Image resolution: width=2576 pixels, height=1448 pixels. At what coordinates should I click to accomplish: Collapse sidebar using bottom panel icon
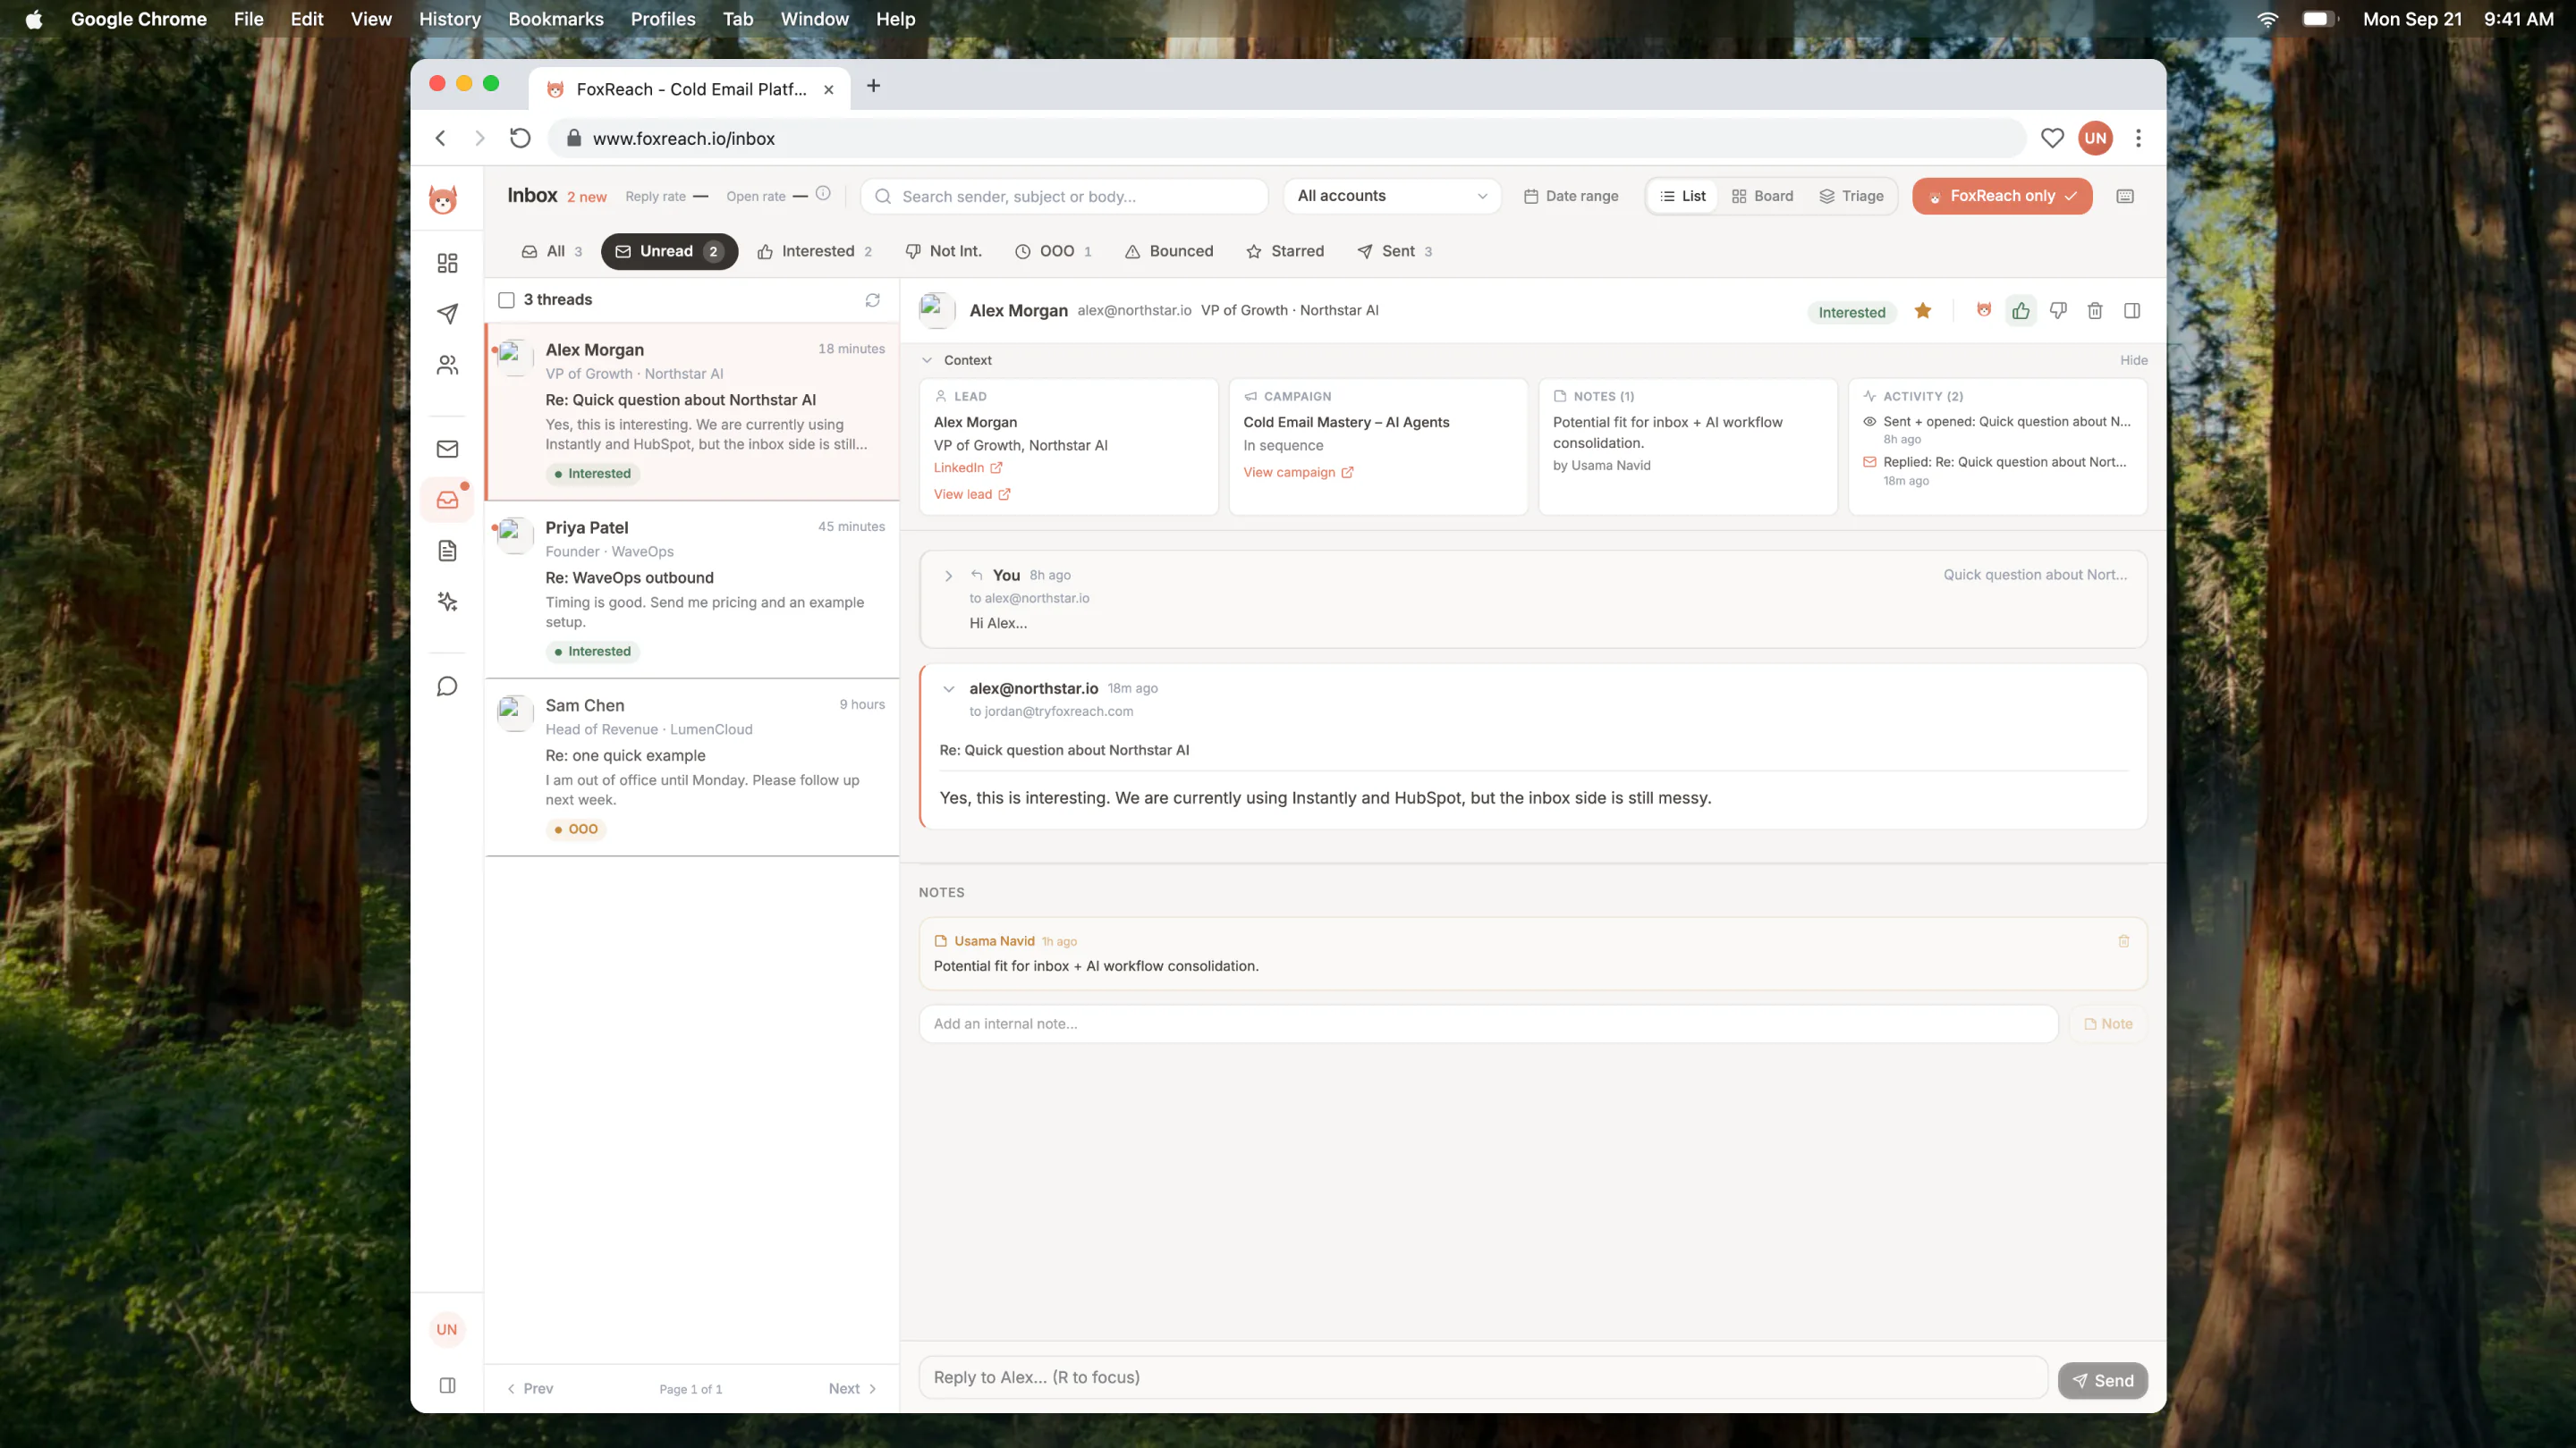pos(447,1385)
